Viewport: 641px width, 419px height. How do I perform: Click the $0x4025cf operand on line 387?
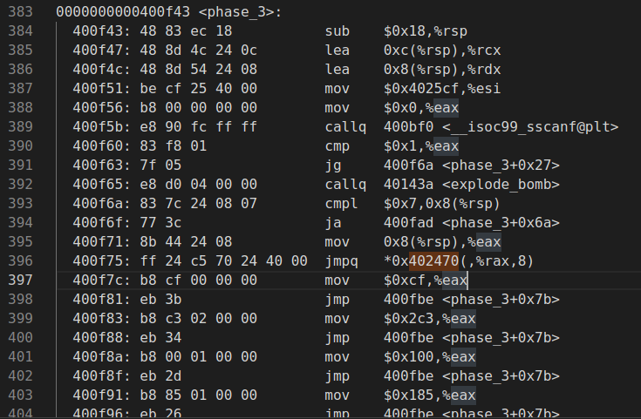point(417,88)
